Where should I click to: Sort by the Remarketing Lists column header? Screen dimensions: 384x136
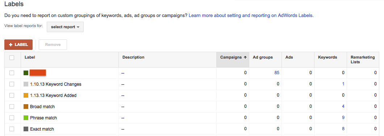(363, 60)
